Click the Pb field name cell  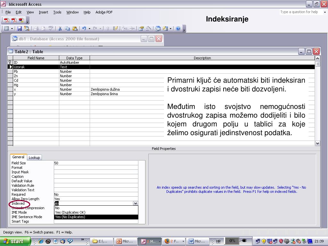[x=36, y=71]
